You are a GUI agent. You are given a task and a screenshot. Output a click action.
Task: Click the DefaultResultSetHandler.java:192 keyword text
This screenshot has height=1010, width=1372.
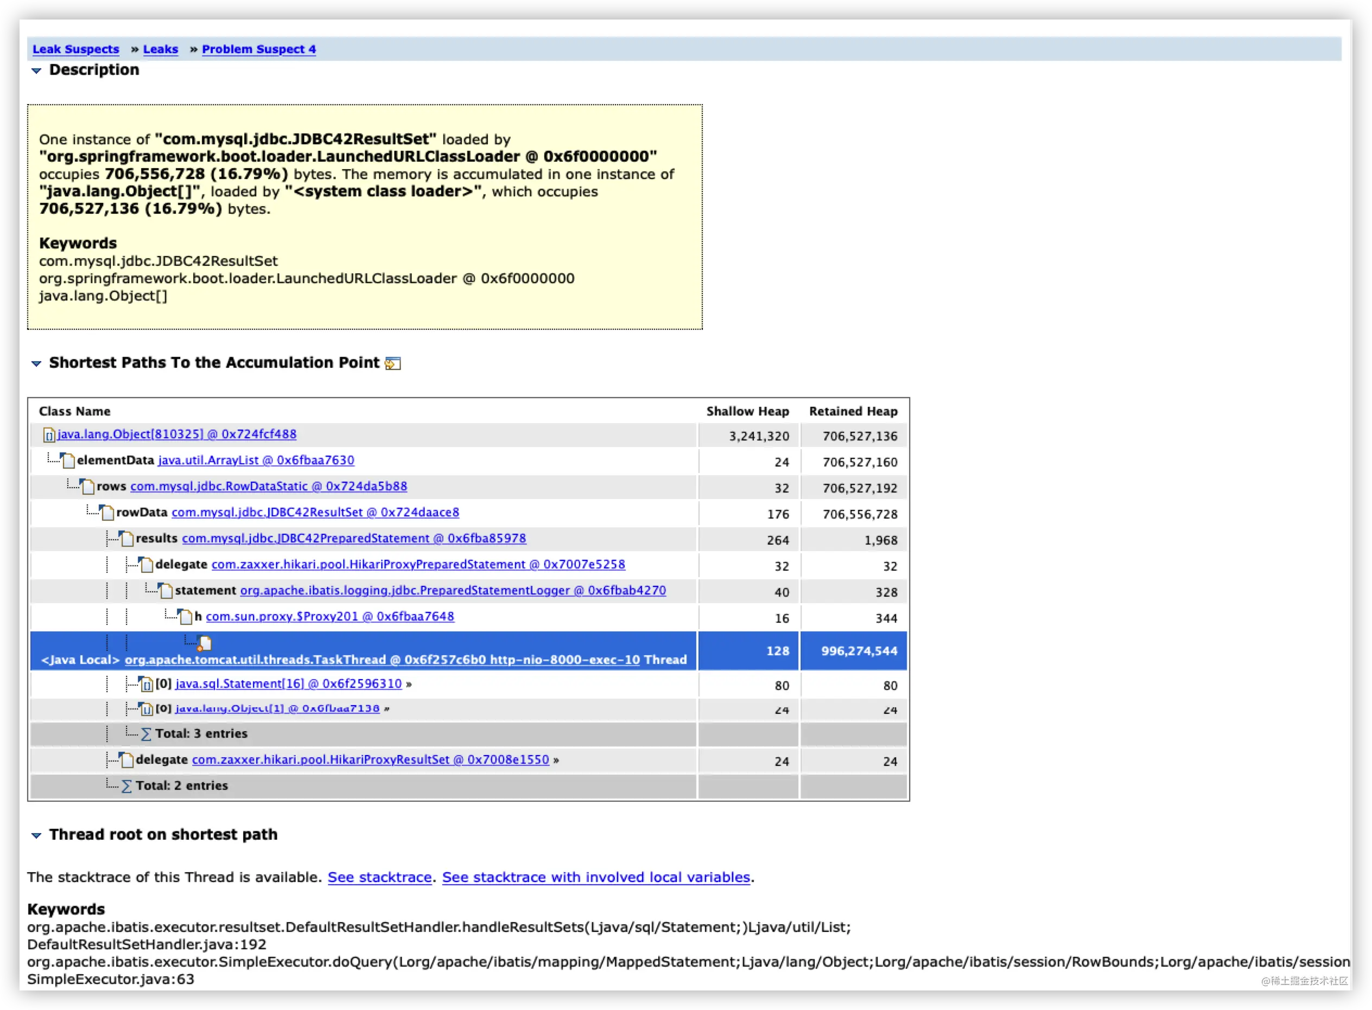tap(147, 945)
